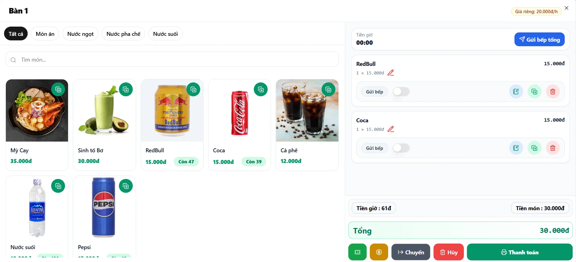Image resolution: width=576 pixels, height=262 pixels.
Task: Edit RedBull quantity with the red pencil icon
Action: coord(391,73)
